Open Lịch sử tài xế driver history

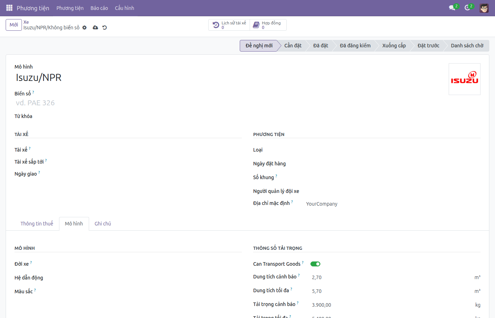[x=229, y=25]
